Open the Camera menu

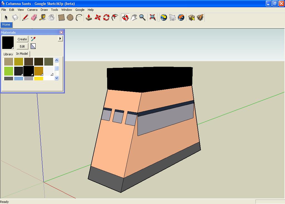tap(32, 10)
